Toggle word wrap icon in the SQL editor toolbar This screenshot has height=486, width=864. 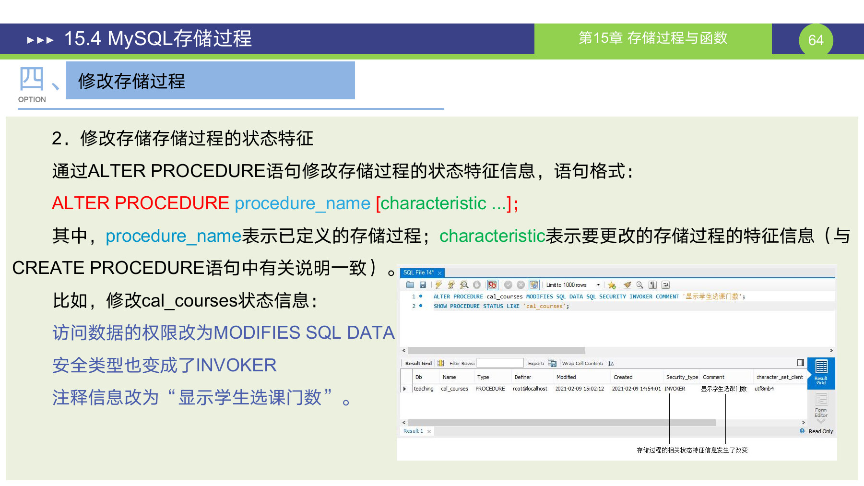(x=665, y=285)
